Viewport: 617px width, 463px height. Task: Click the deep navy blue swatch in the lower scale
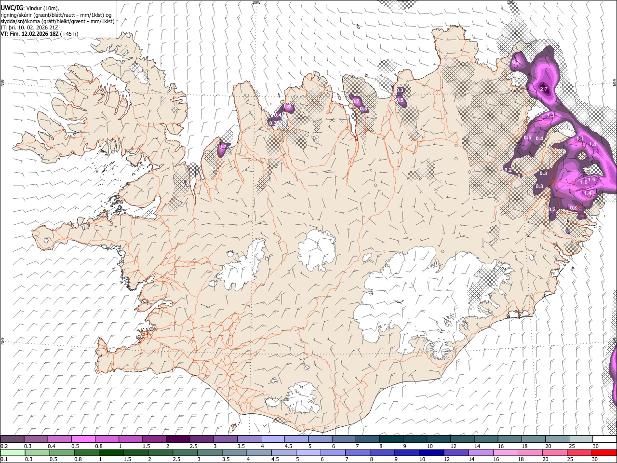[x=431, y=452]
